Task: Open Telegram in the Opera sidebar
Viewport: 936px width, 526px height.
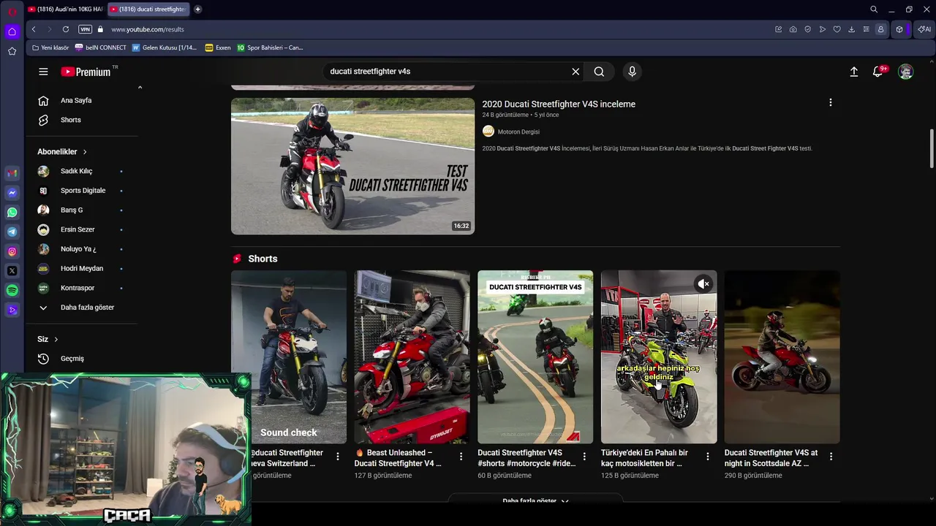Action: tap(12, 232)
